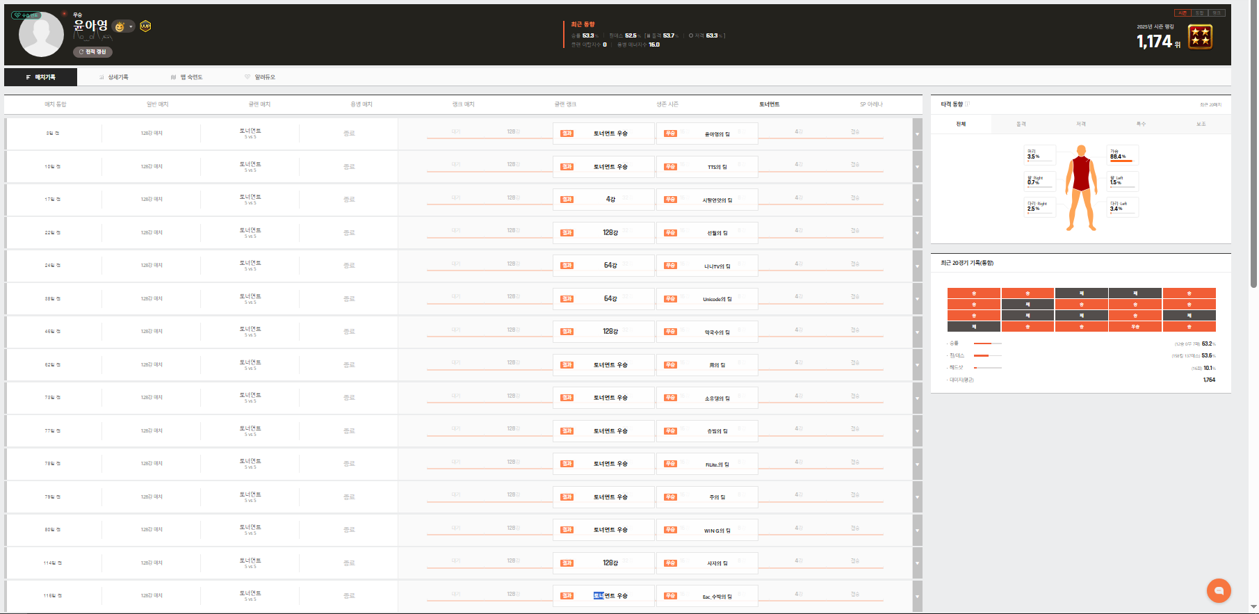Click the info icon beside 타격 동향
1259x614 pixels.
[x=967, y=104]
